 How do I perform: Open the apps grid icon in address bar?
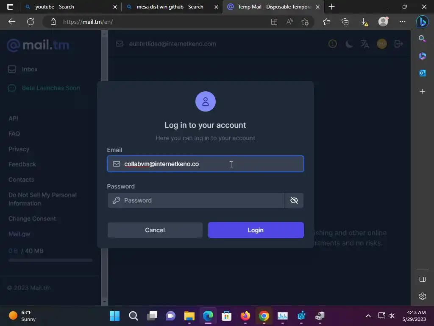point(274,22)
